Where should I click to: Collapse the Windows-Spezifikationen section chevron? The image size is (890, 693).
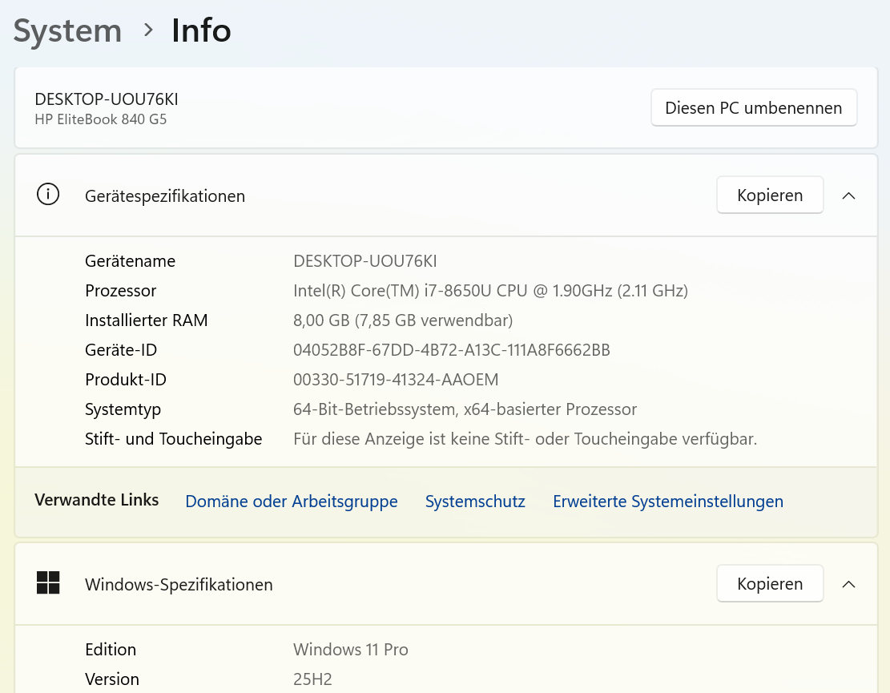pyautogui.click(x=848, y=584)
